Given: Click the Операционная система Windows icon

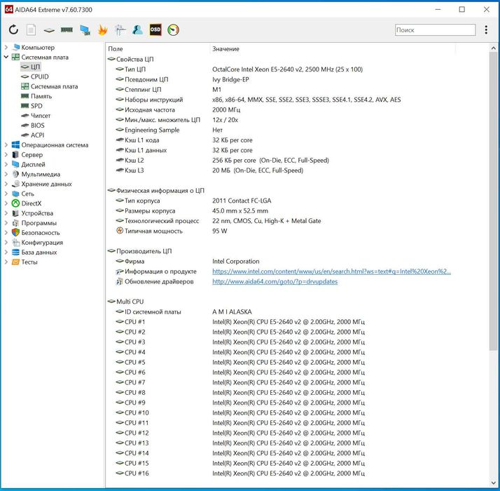Looking at the screenshot, I should (x=15, y=144).
